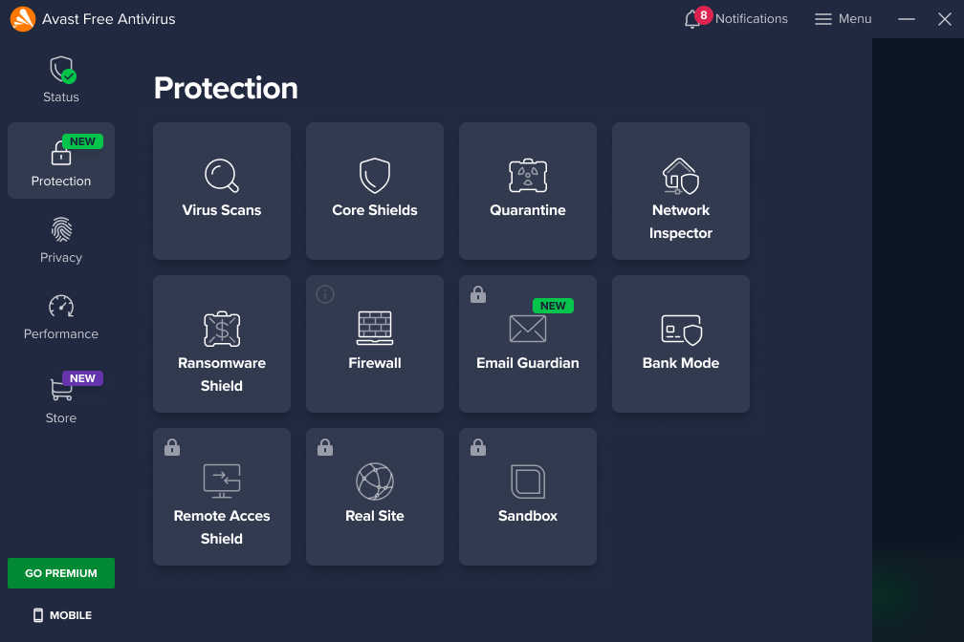
Task: Click the notifications bell icon
Action: 692,19
